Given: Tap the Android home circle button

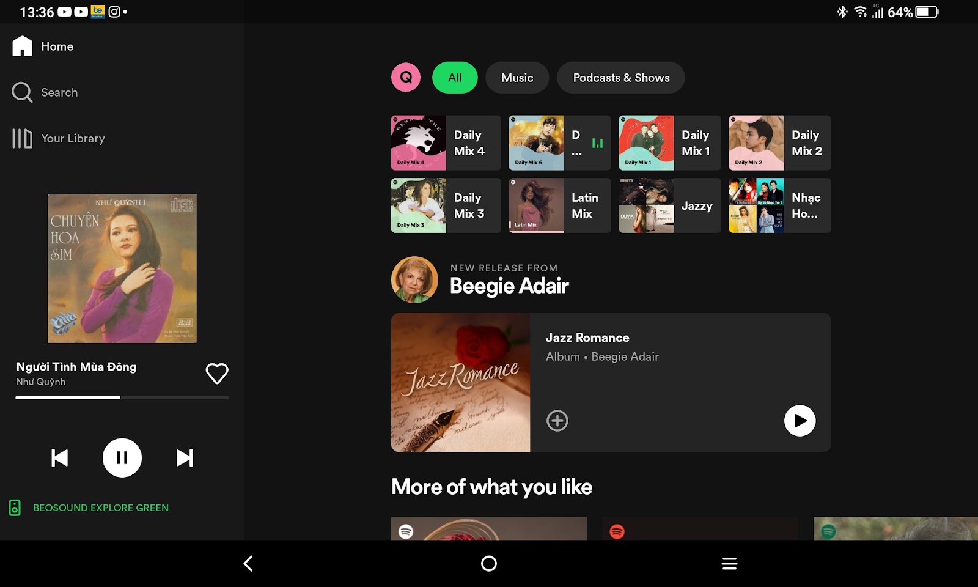Looking at the screenshot, I should click(489, 563).
